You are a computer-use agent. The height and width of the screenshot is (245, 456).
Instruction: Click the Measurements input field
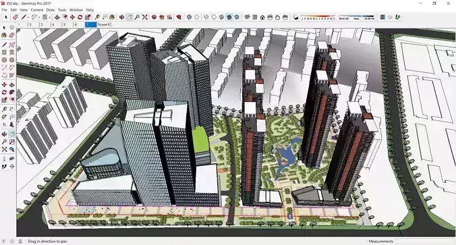pos(425,241)
